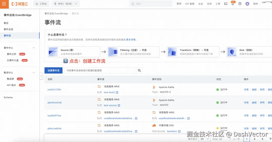This screenshot has width=272, height=142.
Task: Open the 工单 menu
Action: [x=218, y=4]
